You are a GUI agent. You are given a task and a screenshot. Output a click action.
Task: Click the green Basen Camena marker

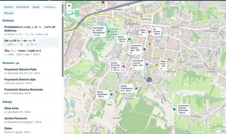pos(129,39)
